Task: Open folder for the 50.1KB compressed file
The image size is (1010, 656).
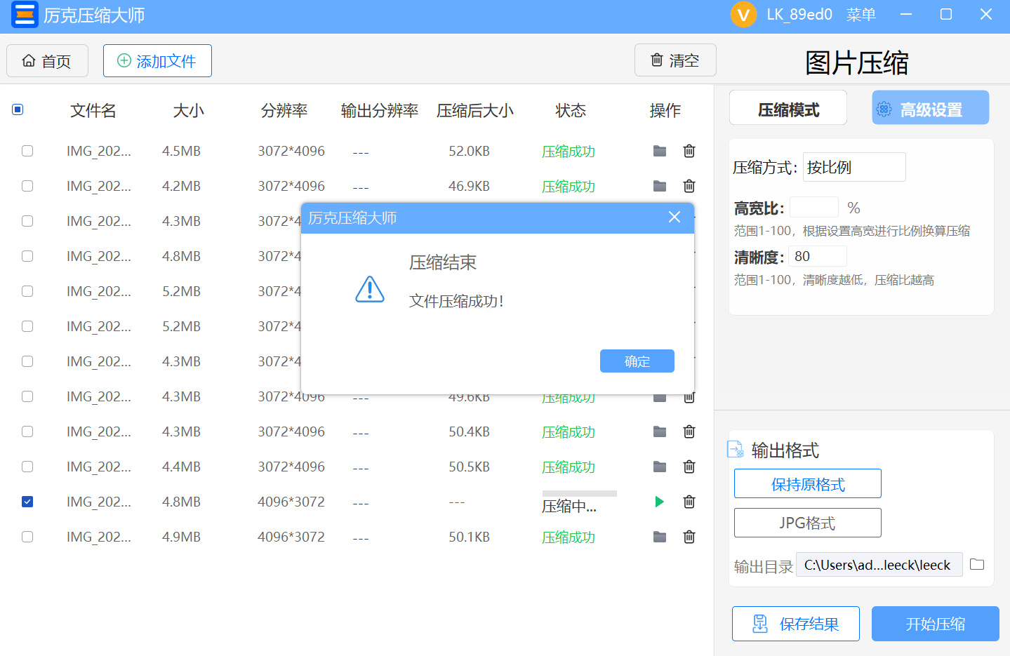Action: click(660, 537)
